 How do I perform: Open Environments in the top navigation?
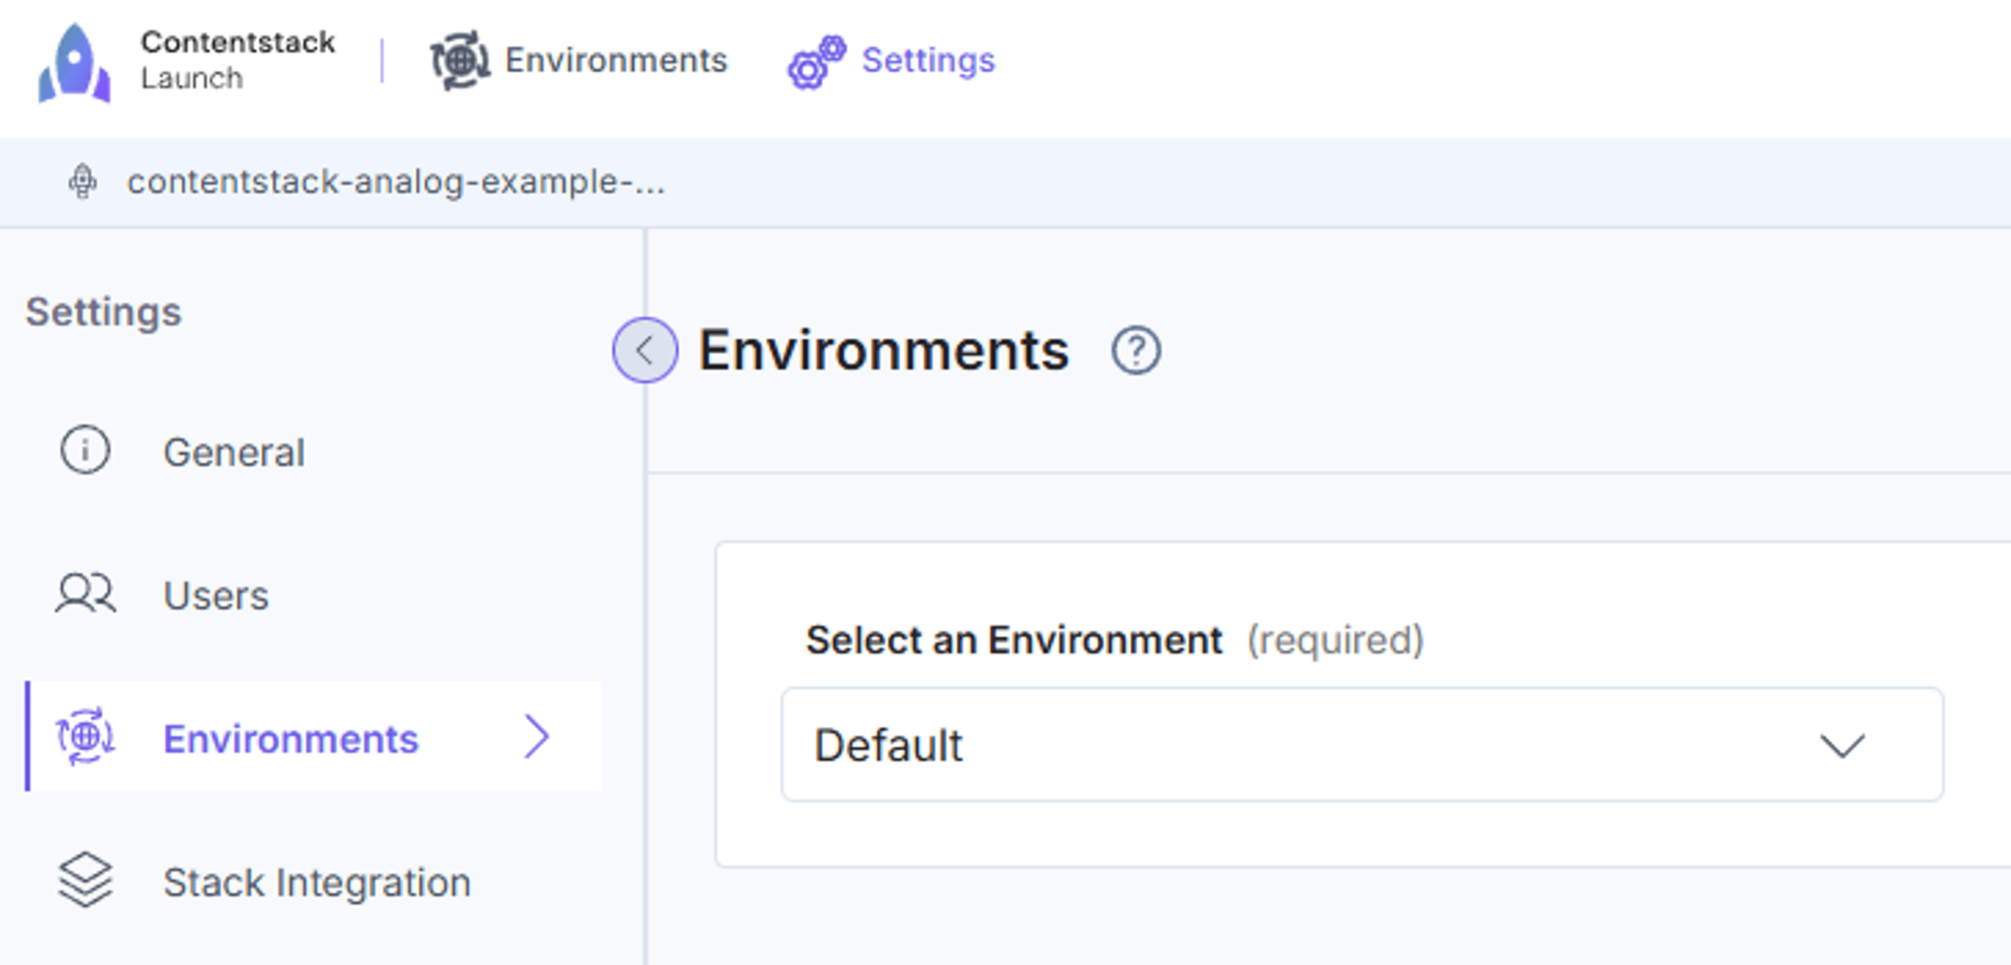pos(579,60)
